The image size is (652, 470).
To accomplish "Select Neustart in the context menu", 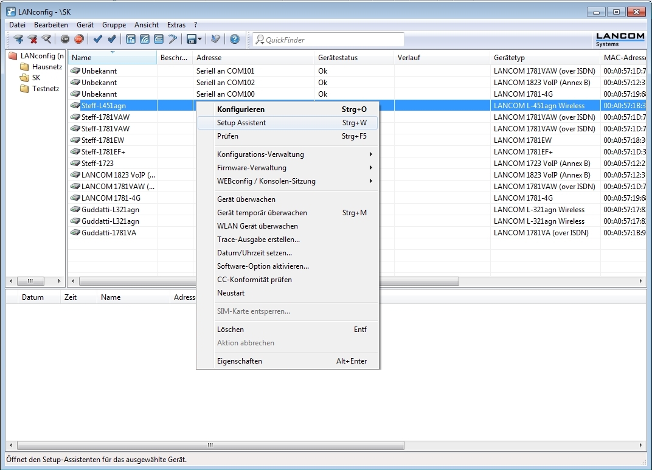I will point(231,293).
